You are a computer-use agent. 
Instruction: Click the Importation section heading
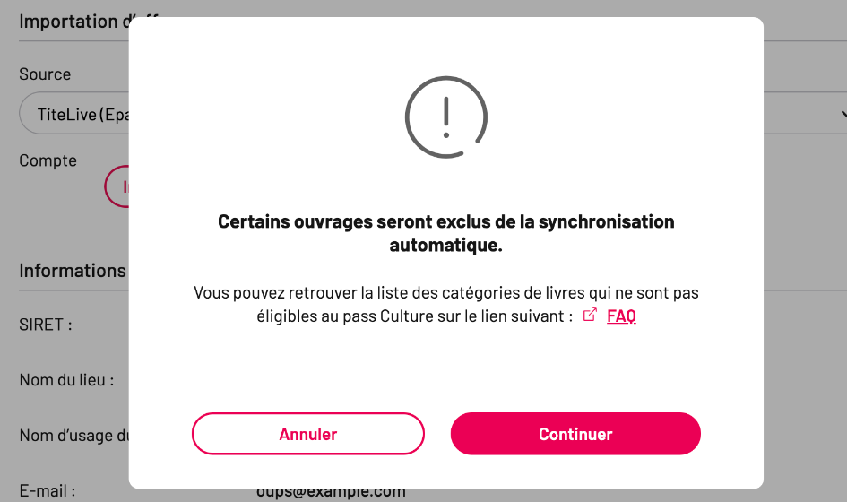click(73, 22)
